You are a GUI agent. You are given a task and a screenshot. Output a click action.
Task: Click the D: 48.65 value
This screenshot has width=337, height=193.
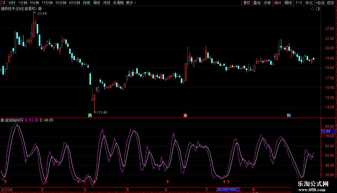coord(47,120)
